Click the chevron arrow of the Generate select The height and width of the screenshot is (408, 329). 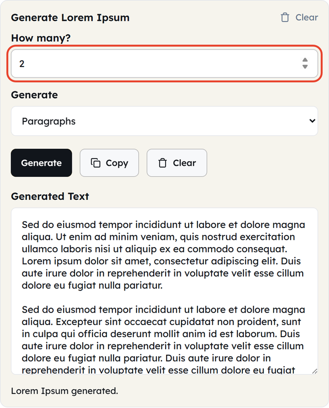coord(312,121)
